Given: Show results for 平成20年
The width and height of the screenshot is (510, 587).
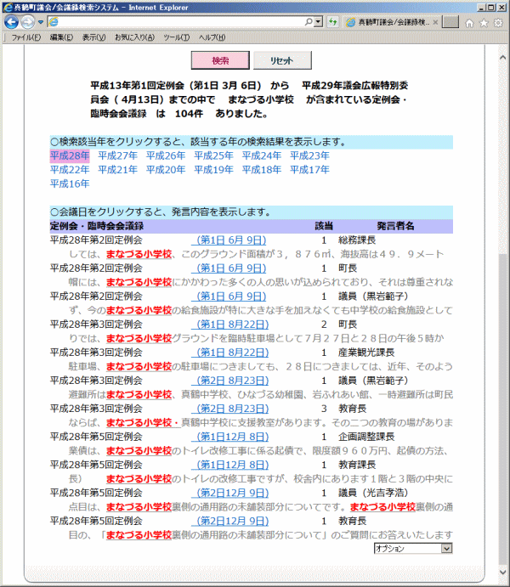Looking at the screenshot, I should [x=166, y=170].
